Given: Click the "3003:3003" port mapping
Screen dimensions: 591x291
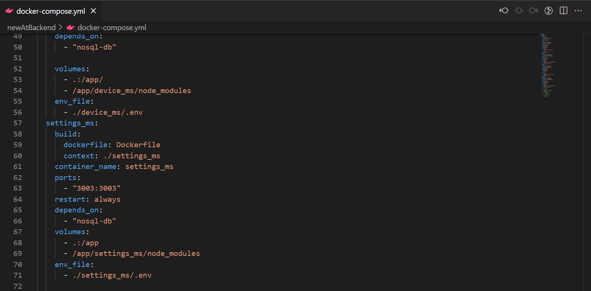Looking at the screenshot, I should click(97, 188).
